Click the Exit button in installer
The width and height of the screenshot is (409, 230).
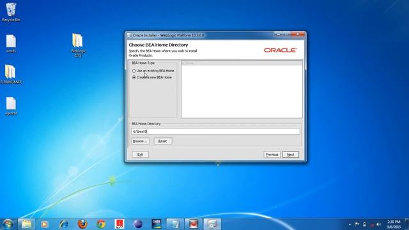140,155
